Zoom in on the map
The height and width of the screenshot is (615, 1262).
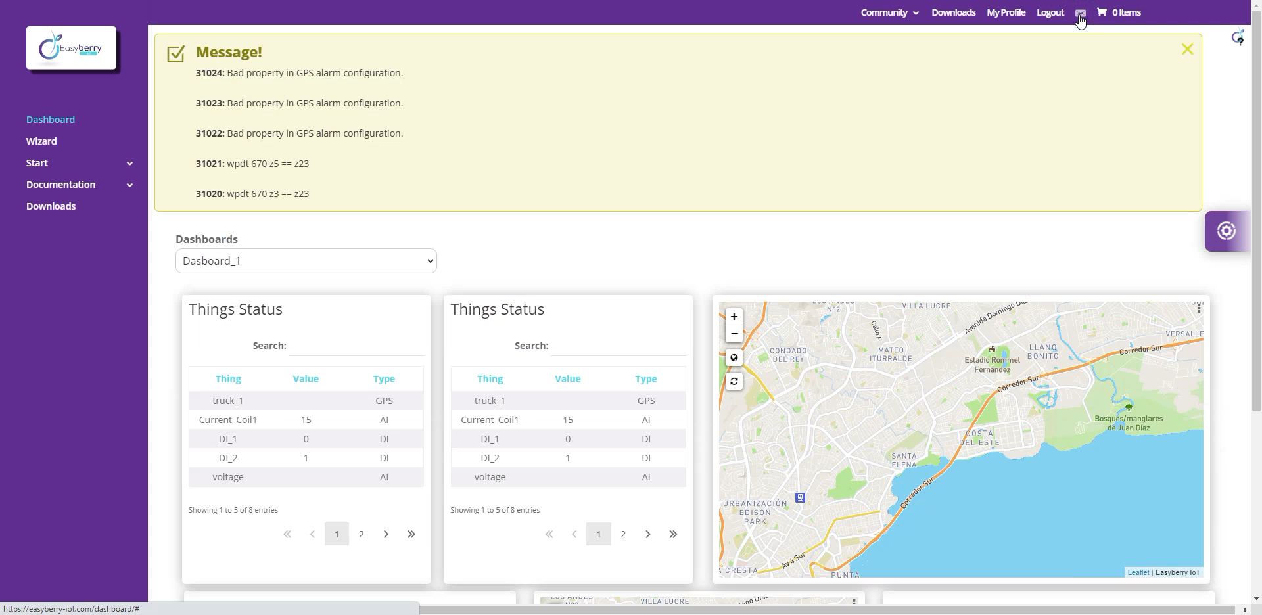734,317
